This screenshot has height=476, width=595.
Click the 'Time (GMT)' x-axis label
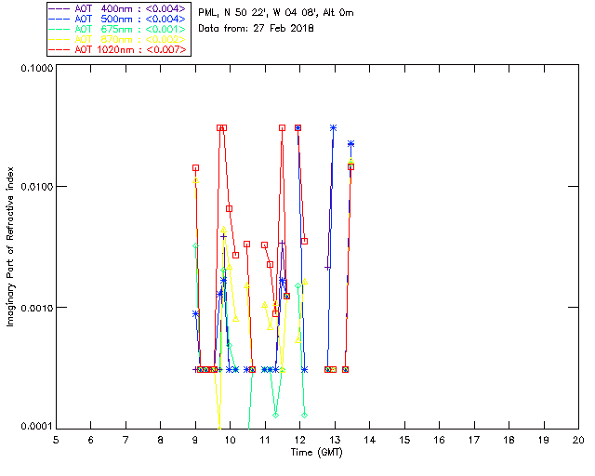pyautogui.click(x=316, y=453)
